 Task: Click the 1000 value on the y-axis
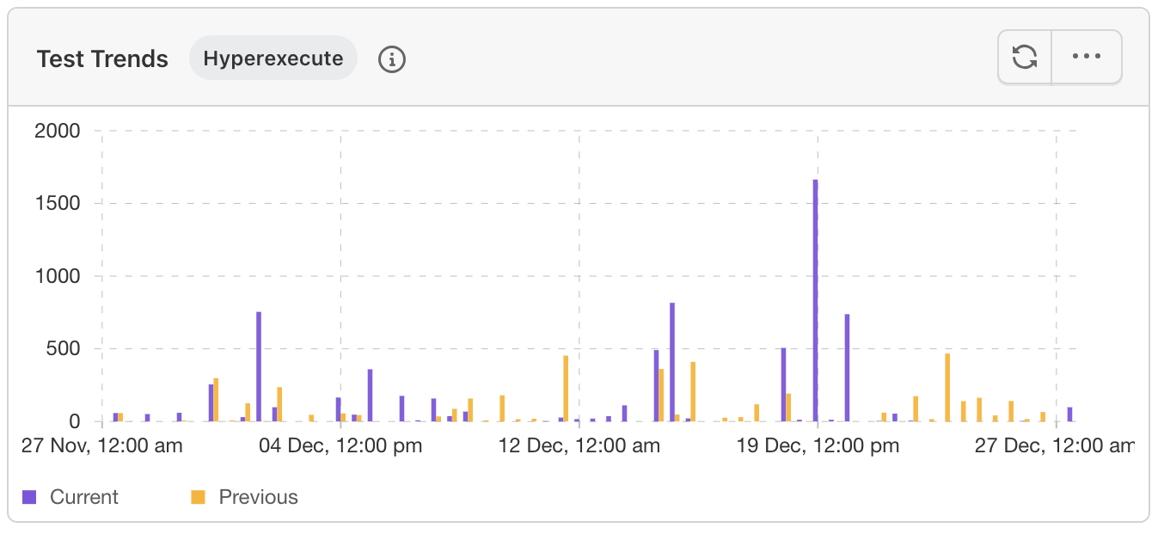point(58,276)
